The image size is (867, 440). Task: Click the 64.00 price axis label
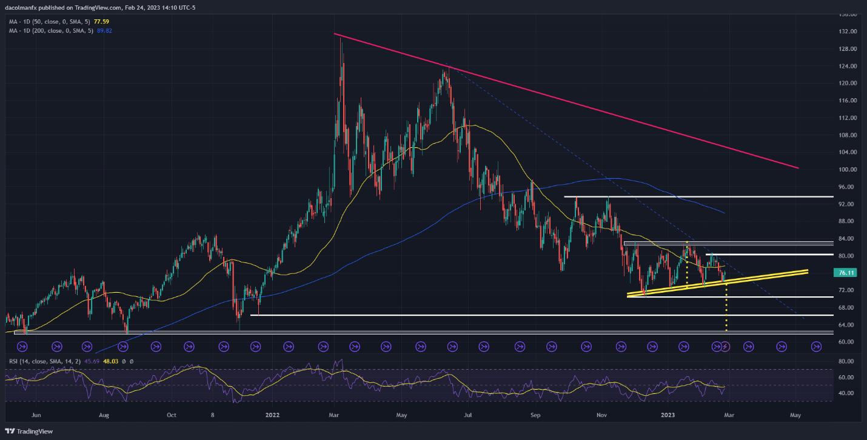pos(848,325)
